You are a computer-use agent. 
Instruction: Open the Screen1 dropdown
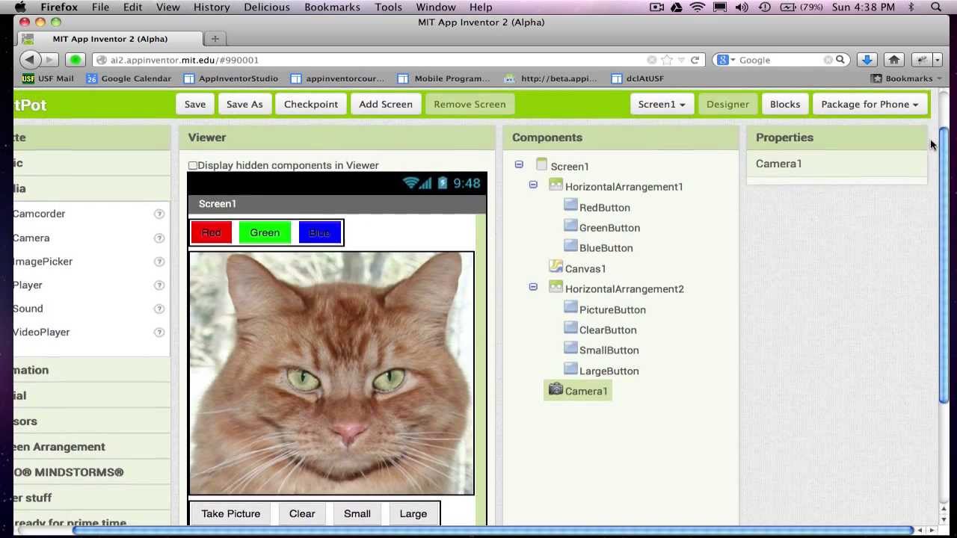pyautogui.click(x=662, y=105)
